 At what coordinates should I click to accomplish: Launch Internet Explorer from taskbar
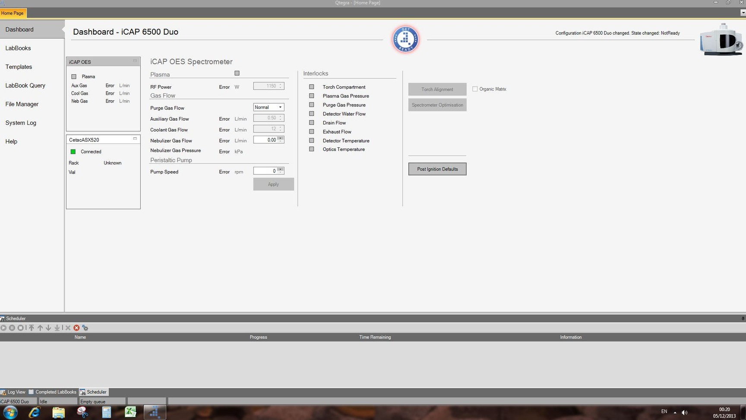pyautogui.click(x=35, y=412)
